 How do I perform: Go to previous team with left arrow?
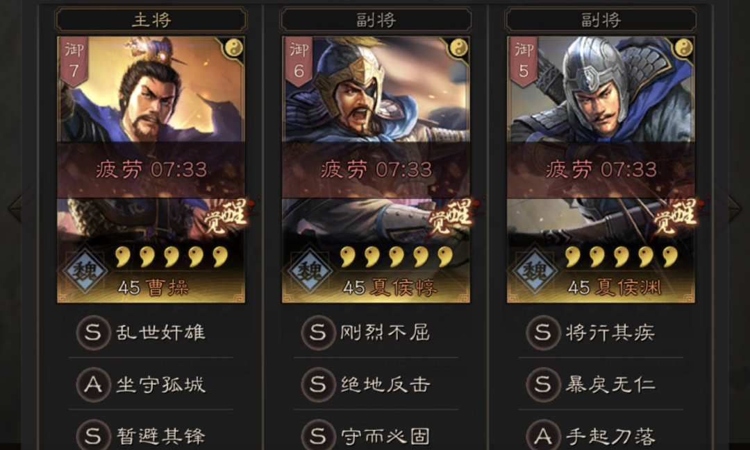pyautogui.click(x=15, y=208)
